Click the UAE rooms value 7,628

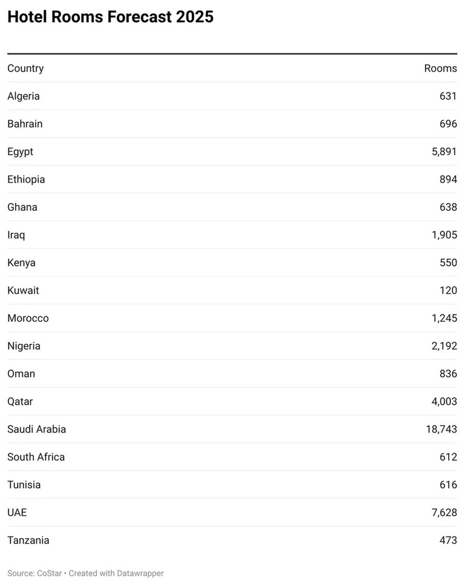click(x=444, y=513)
